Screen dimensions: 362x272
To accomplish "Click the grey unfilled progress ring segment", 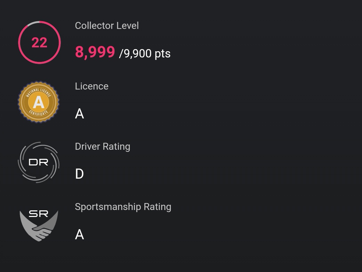I will [33, 23].
